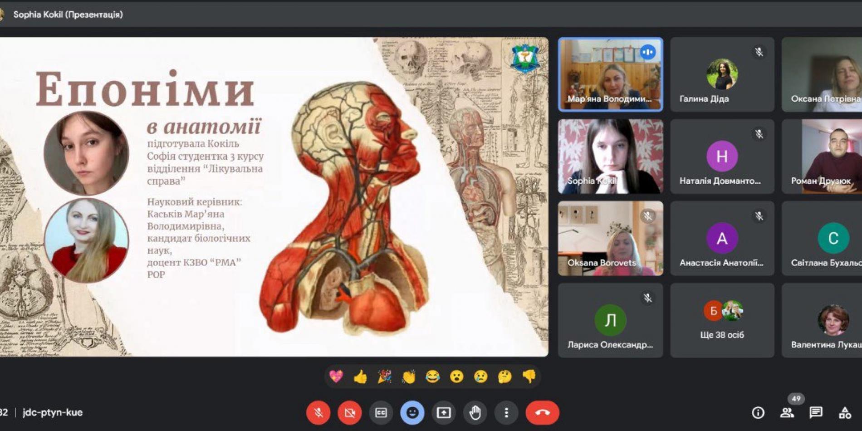Select the Sophia Kokil video tile

point(610,157)
